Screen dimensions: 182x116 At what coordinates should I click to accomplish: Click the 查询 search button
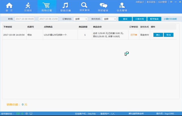coord(125,19)
